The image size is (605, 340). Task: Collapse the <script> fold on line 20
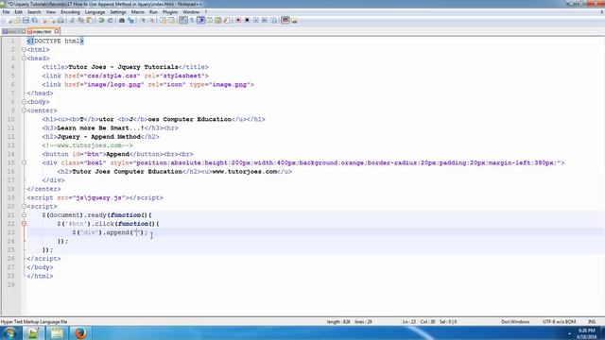tap(24, 206)
